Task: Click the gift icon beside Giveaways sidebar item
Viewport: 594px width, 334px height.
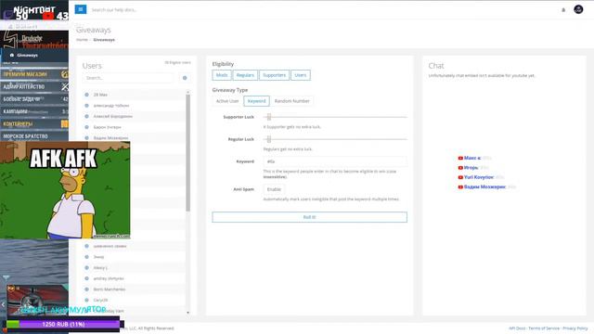Action: coord(12,56)
